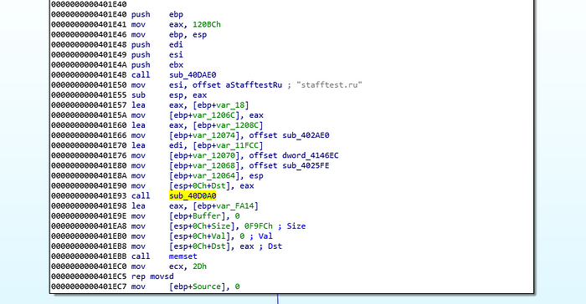The image size is (586, 304).
Task: Click the var_1208C variable operand
Action: click(x=237, y=125)
